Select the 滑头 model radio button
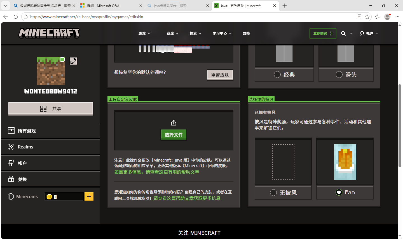The width and height of the screenshot is (403, 240). click(339, 75)
